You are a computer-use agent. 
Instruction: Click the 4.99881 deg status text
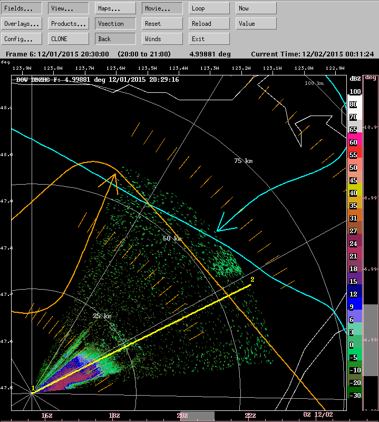[x=210, y=54]
